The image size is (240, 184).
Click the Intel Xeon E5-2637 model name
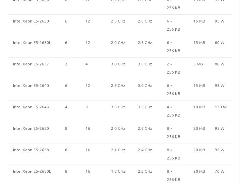(x=31, y=64)
